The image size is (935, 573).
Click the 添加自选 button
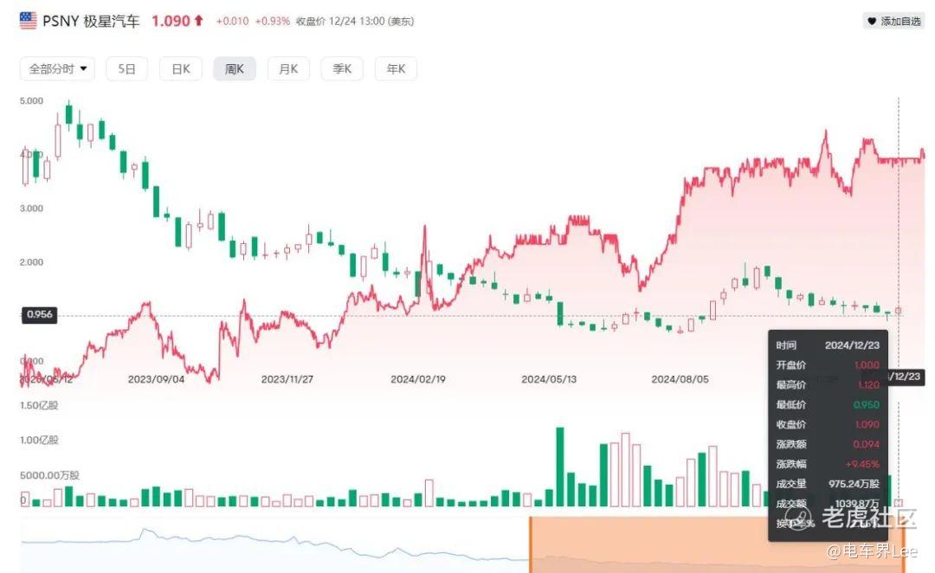[x=893, y=21]
